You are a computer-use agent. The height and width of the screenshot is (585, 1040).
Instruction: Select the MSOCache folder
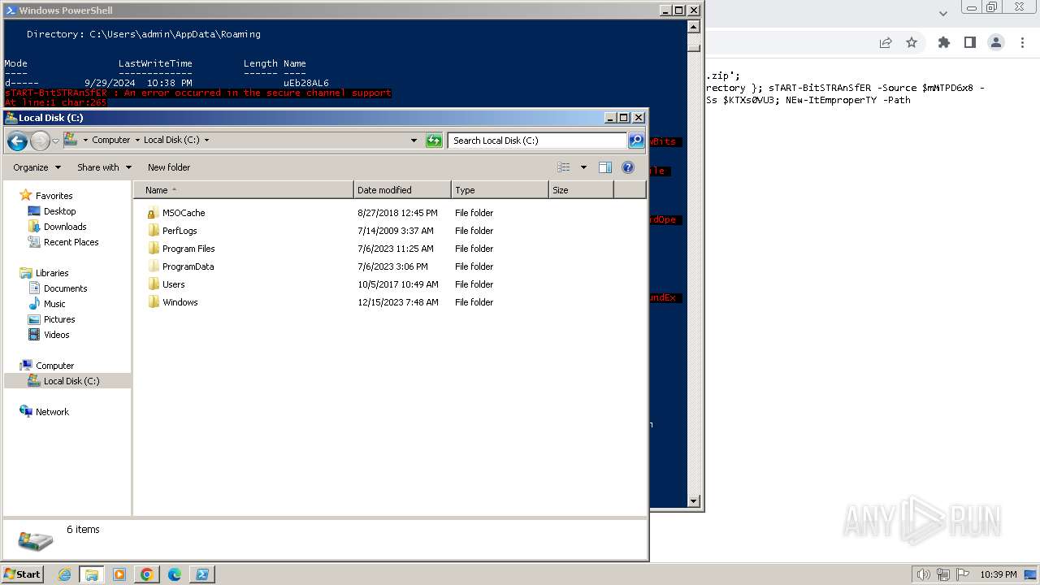coord(184,213)
